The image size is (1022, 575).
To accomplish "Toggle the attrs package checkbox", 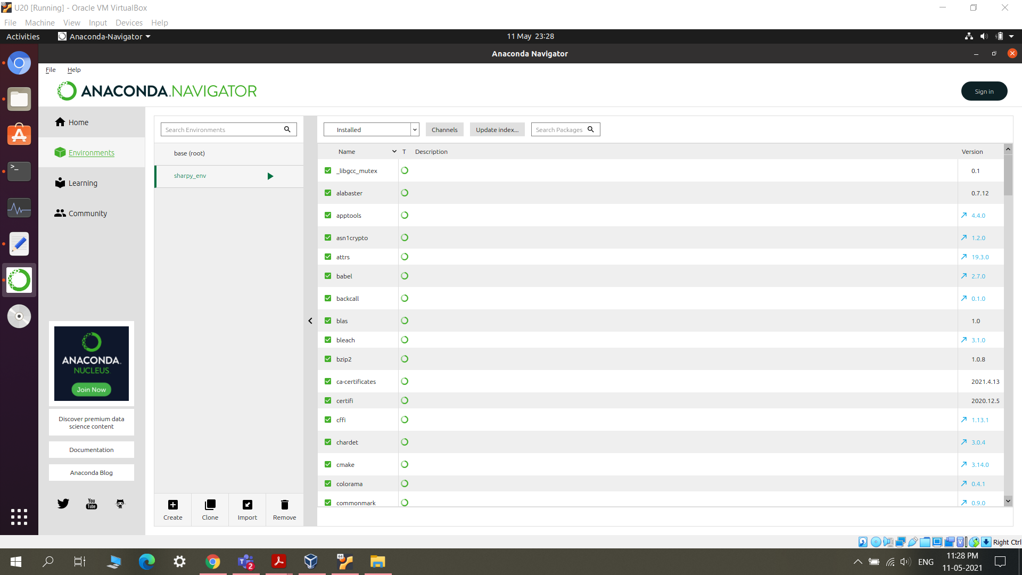I will click(328, 257).
